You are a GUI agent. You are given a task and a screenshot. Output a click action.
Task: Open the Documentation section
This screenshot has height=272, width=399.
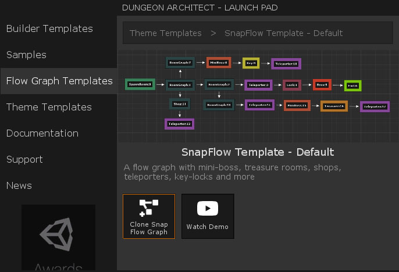point(42,133)
